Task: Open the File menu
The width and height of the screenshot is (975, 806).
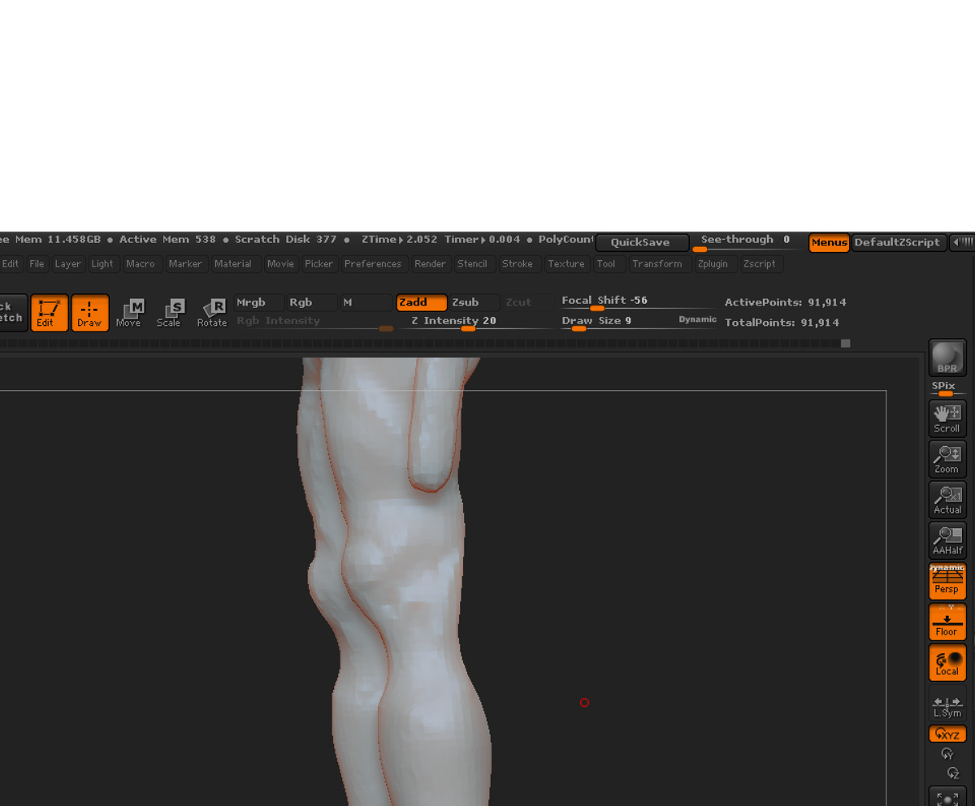Action: coord(37,264)
